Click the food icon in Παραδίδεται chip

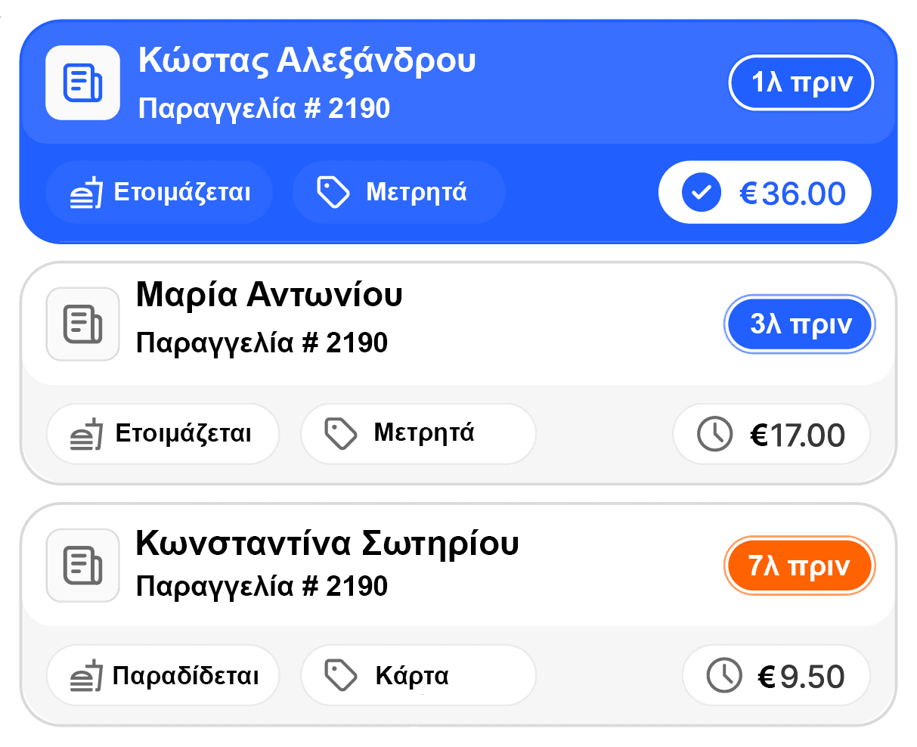[85, 675]
